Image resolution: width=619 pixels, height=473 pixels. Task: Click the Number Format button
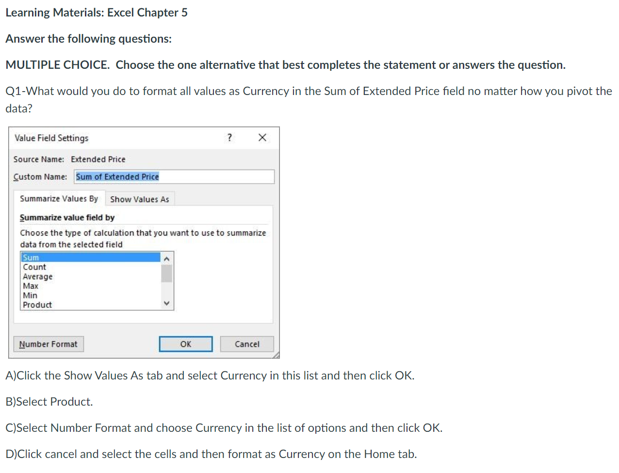pyautogui.click(x=48, y=344)
